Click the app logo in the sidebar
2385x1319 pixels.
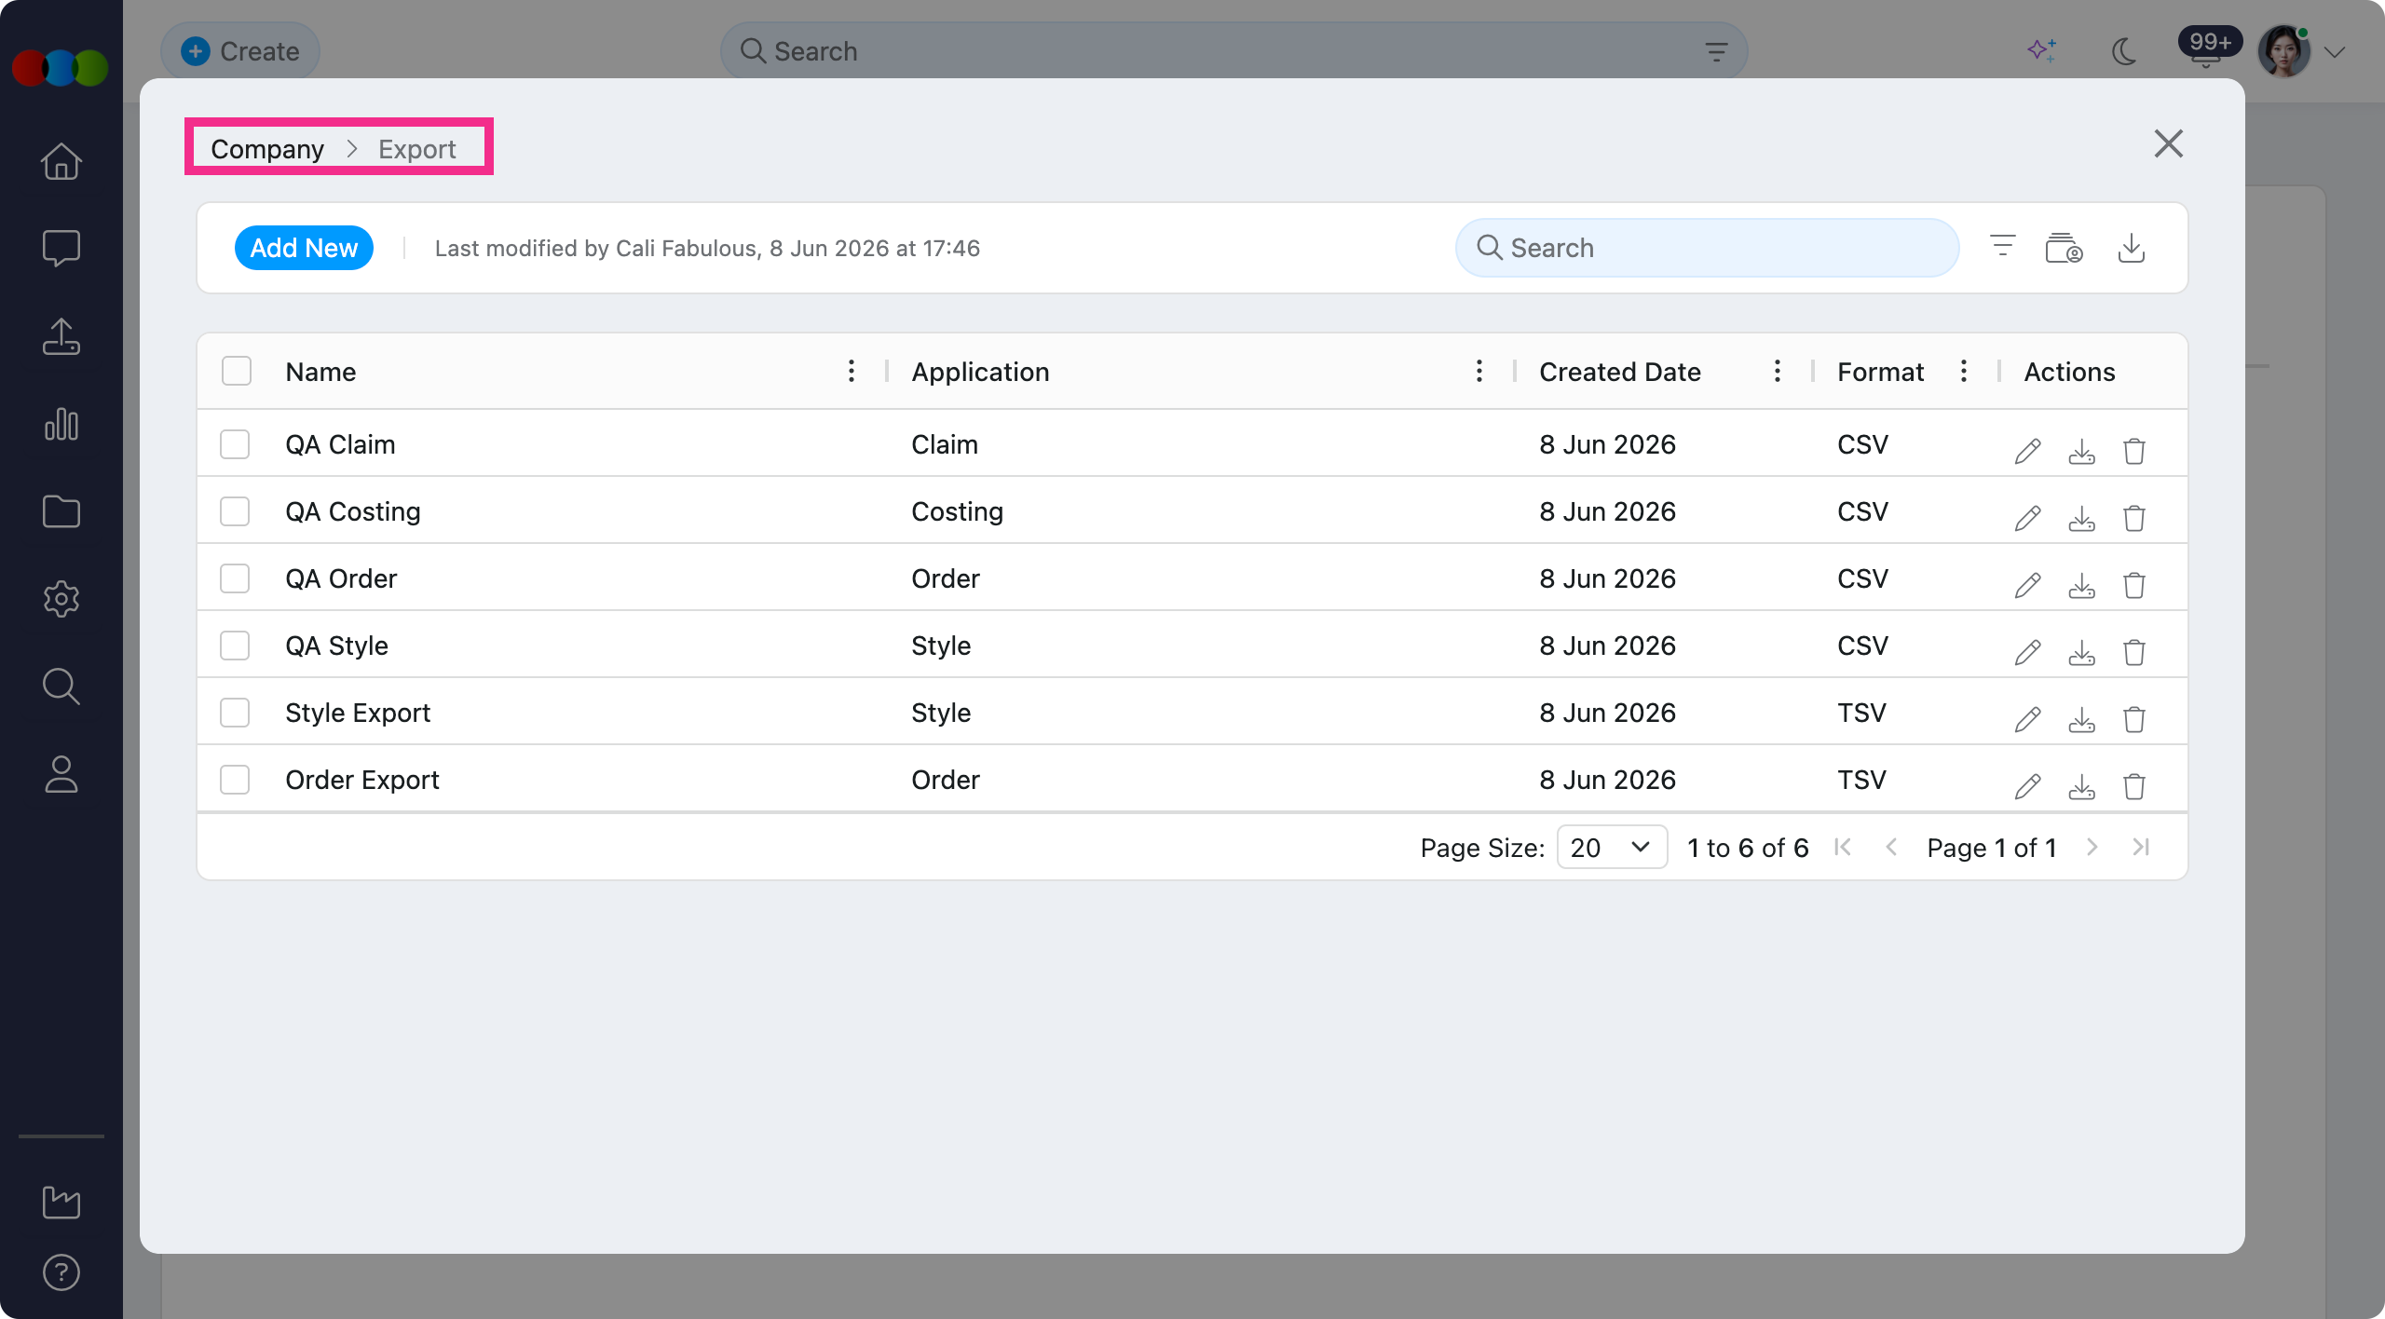click(61, 68)
